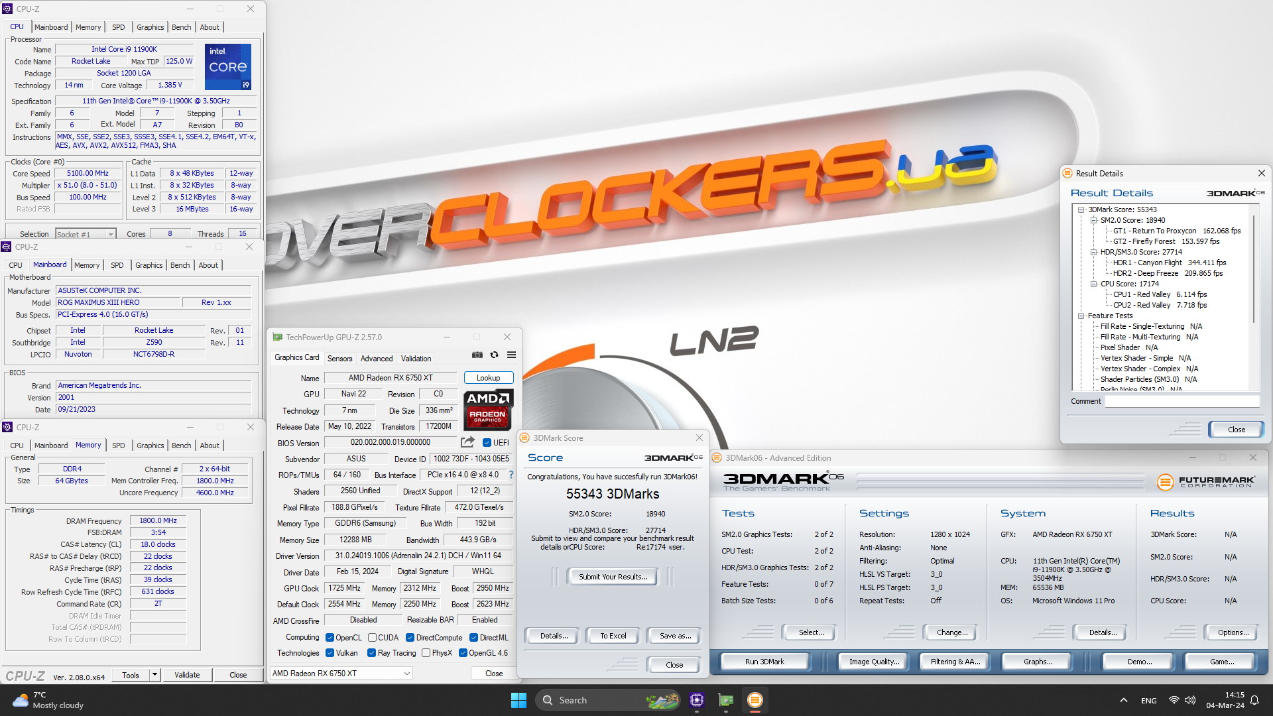Open About tab in Mainboard CPU-Z window

coord(208,265)
